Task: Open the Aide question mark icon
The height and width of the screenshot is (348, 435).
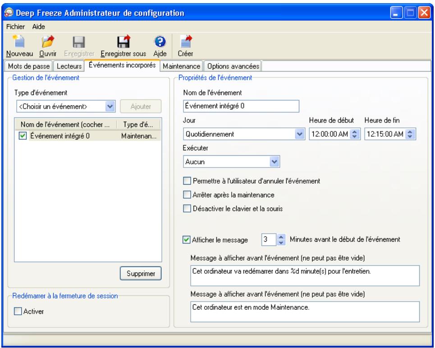Action: (x=160, y=42)
